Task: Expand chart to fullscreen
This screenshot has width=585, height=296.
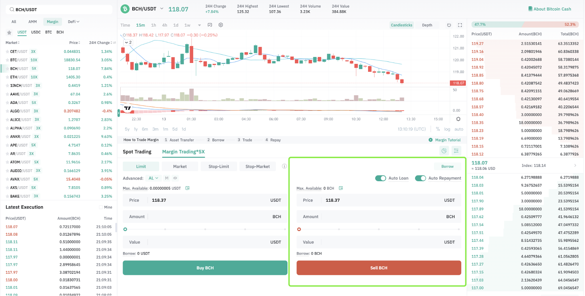Action: pos(460,25)
